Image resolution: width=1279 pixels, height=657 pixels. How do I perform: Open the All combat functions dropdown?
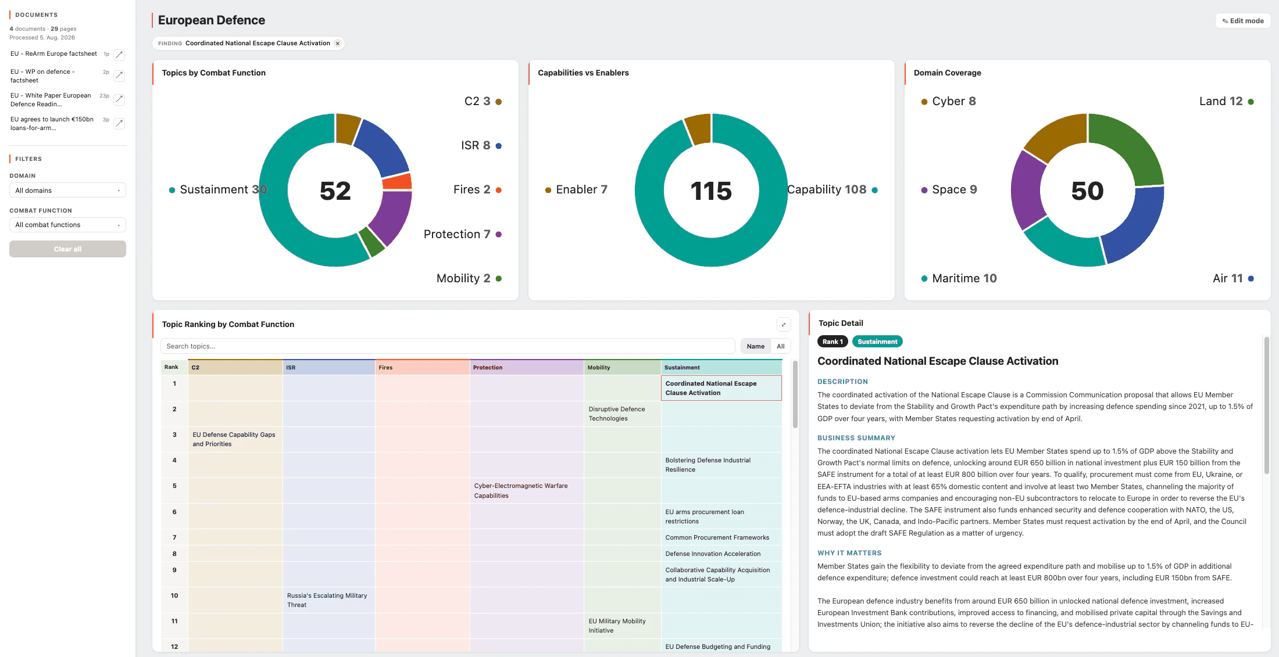tap(67, 225)
